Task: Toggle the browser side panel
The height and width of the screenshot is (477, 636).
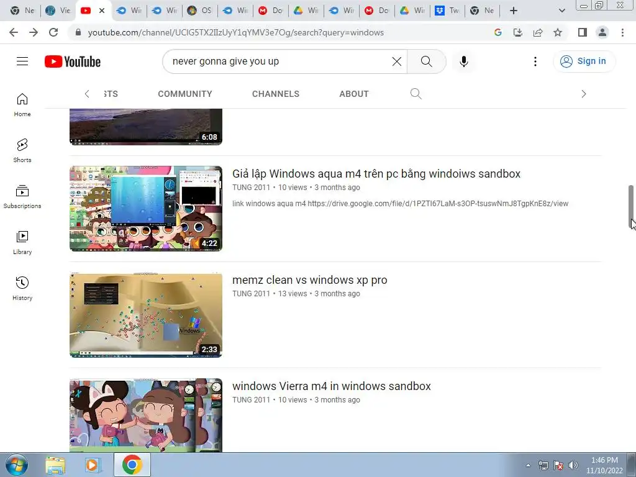Action: (x=583, y=32)
